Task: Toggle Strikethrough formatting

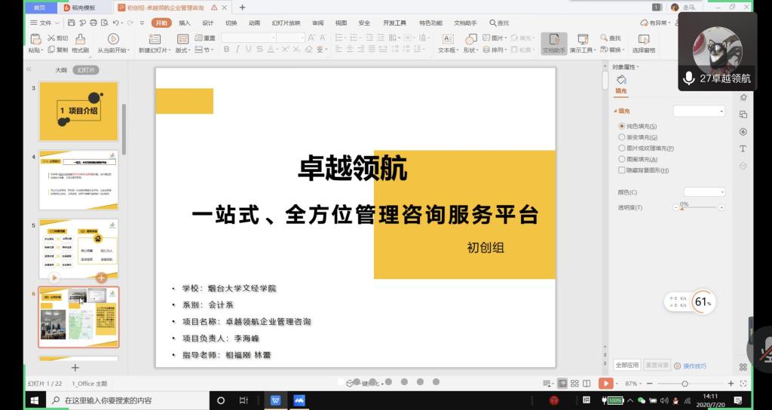Action: click(x=259, y=49)
